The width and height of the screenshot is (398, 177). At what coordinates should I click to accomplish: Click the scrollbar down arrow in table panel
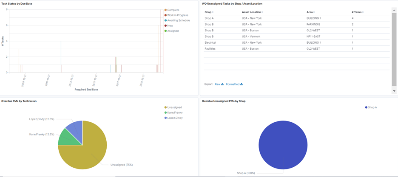[394, 91]
